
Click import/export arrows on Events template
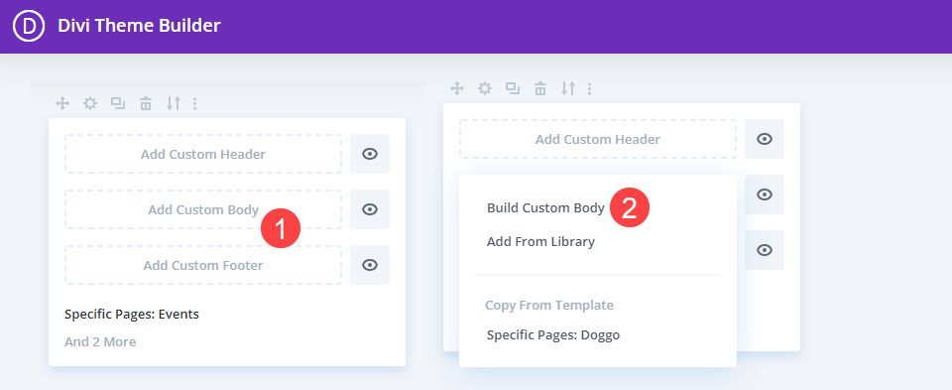pos(174,103)
